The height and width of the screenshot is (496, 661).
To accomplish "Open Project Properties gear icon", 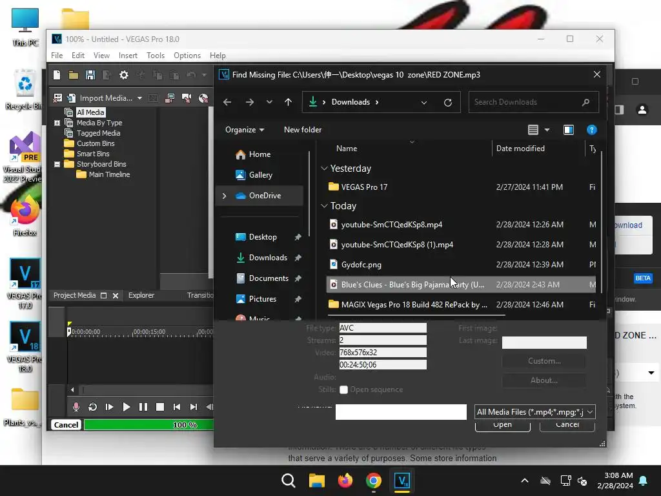I will [x=123, y=75].
